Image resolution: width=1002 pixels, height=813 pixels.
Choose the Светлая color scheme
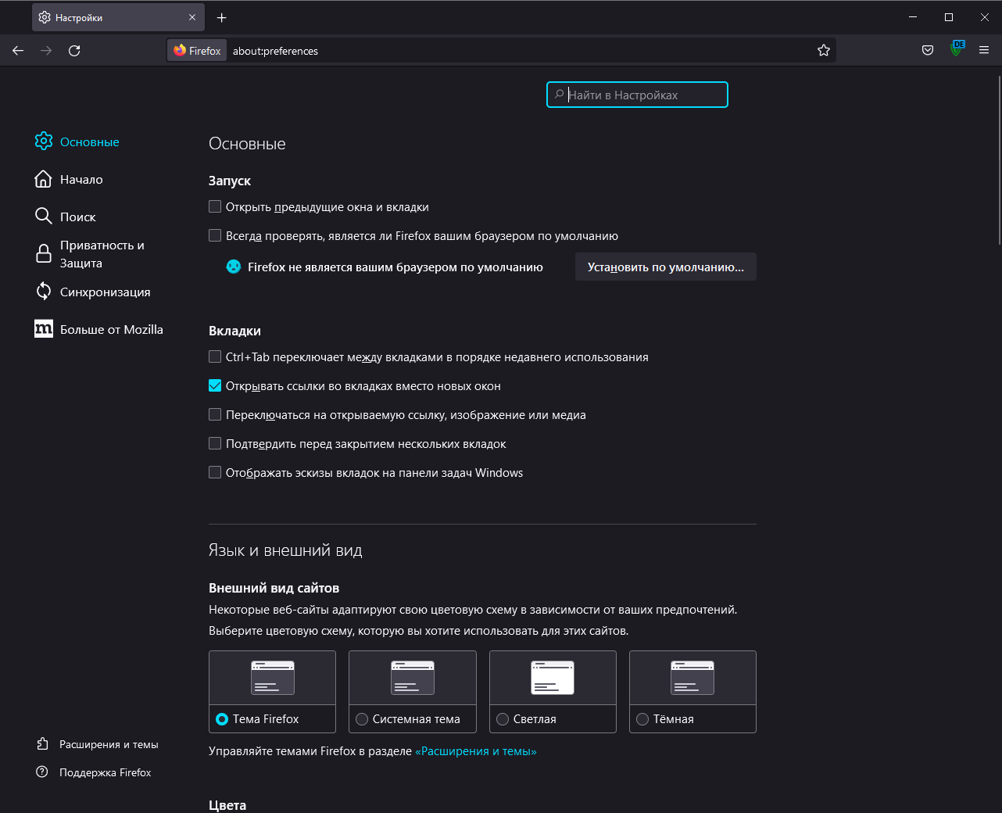coord(503,719)
